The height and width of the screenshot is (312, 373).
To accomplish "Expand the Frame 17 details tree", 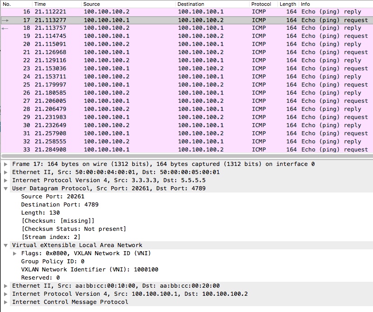I will coord(6,164).
